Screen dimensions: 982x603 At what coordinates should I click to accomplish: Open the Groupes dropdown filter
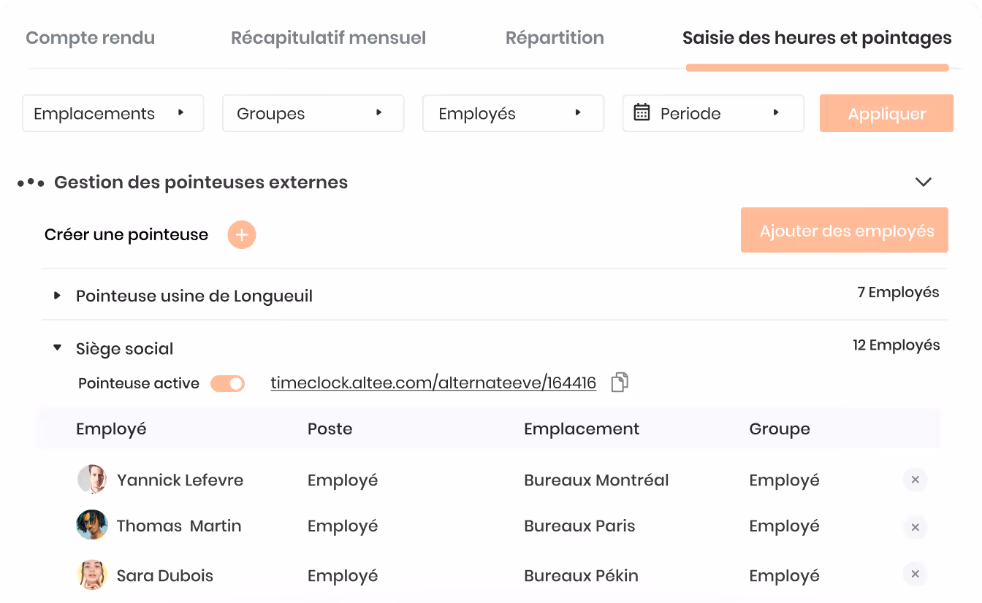point(313,113)
